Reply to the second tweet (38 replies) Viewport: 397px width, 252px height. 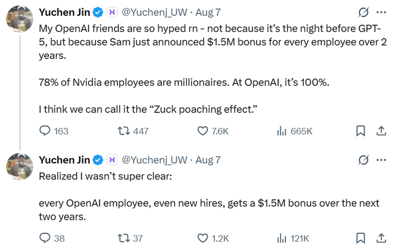(45, 238)
